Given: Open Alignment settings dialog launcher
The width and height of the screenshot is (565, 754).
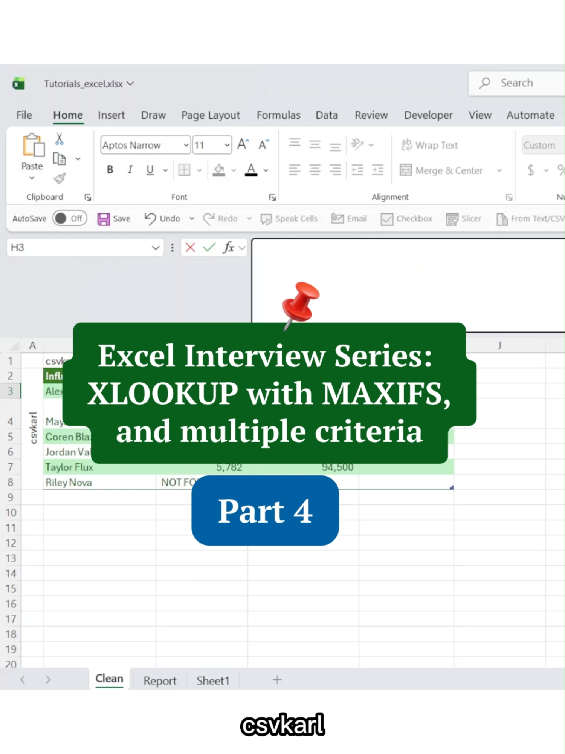Looking at the screenshot, I should point(509,197).
